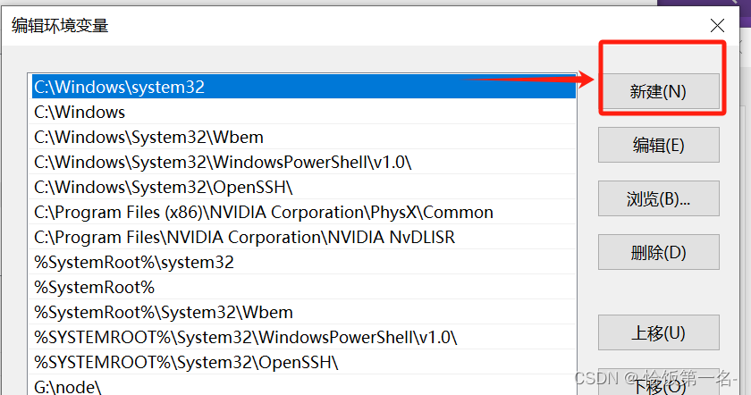
Task: Select the C:\Windows\system32 entry
Action: pos(304,87)
